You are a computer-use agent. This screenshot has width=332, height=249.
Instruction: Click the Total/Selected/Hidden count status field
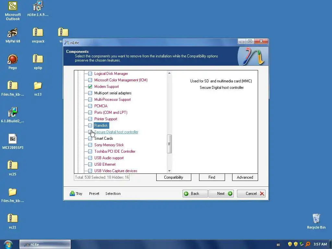pos(101,177)
